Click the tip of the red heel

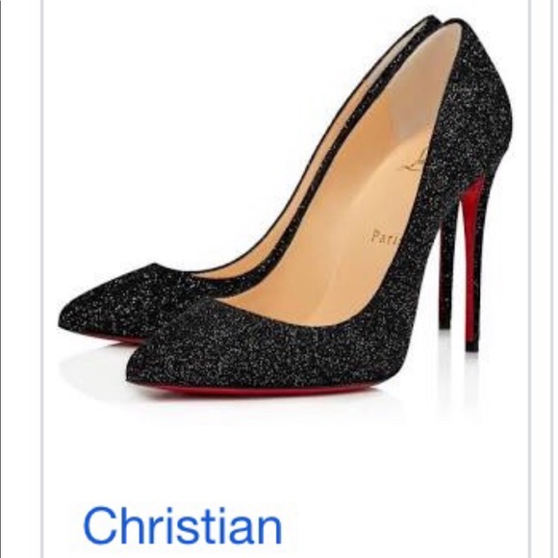pos(471,347)
